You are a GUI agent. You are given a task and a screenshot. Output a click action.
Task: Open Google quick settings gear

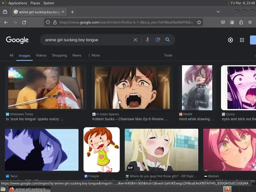[x=230, y=40]
